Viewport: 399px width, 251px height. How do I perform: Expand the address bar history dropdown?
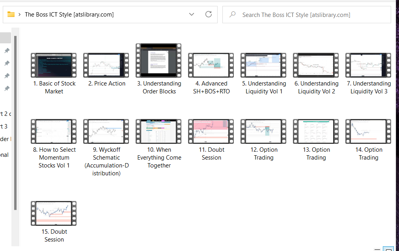tap(192, 15)
